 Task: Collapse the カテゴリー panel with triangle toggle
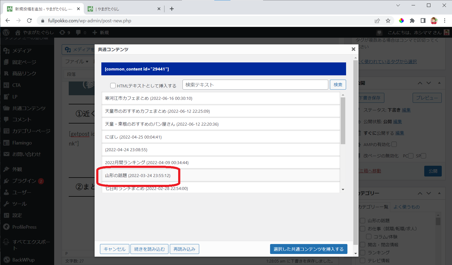pos(439,193)
